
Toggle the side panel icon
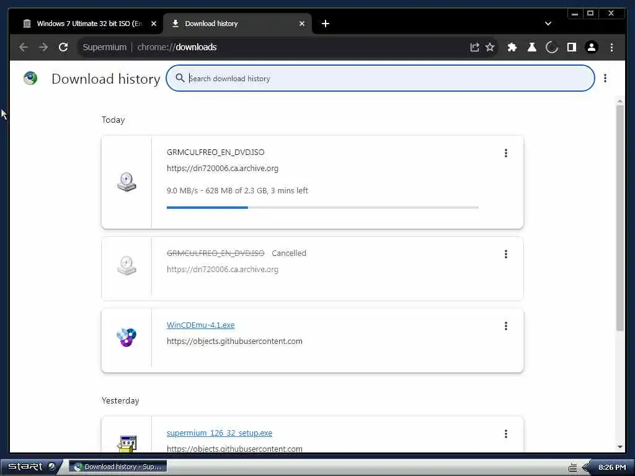(571, 47)
